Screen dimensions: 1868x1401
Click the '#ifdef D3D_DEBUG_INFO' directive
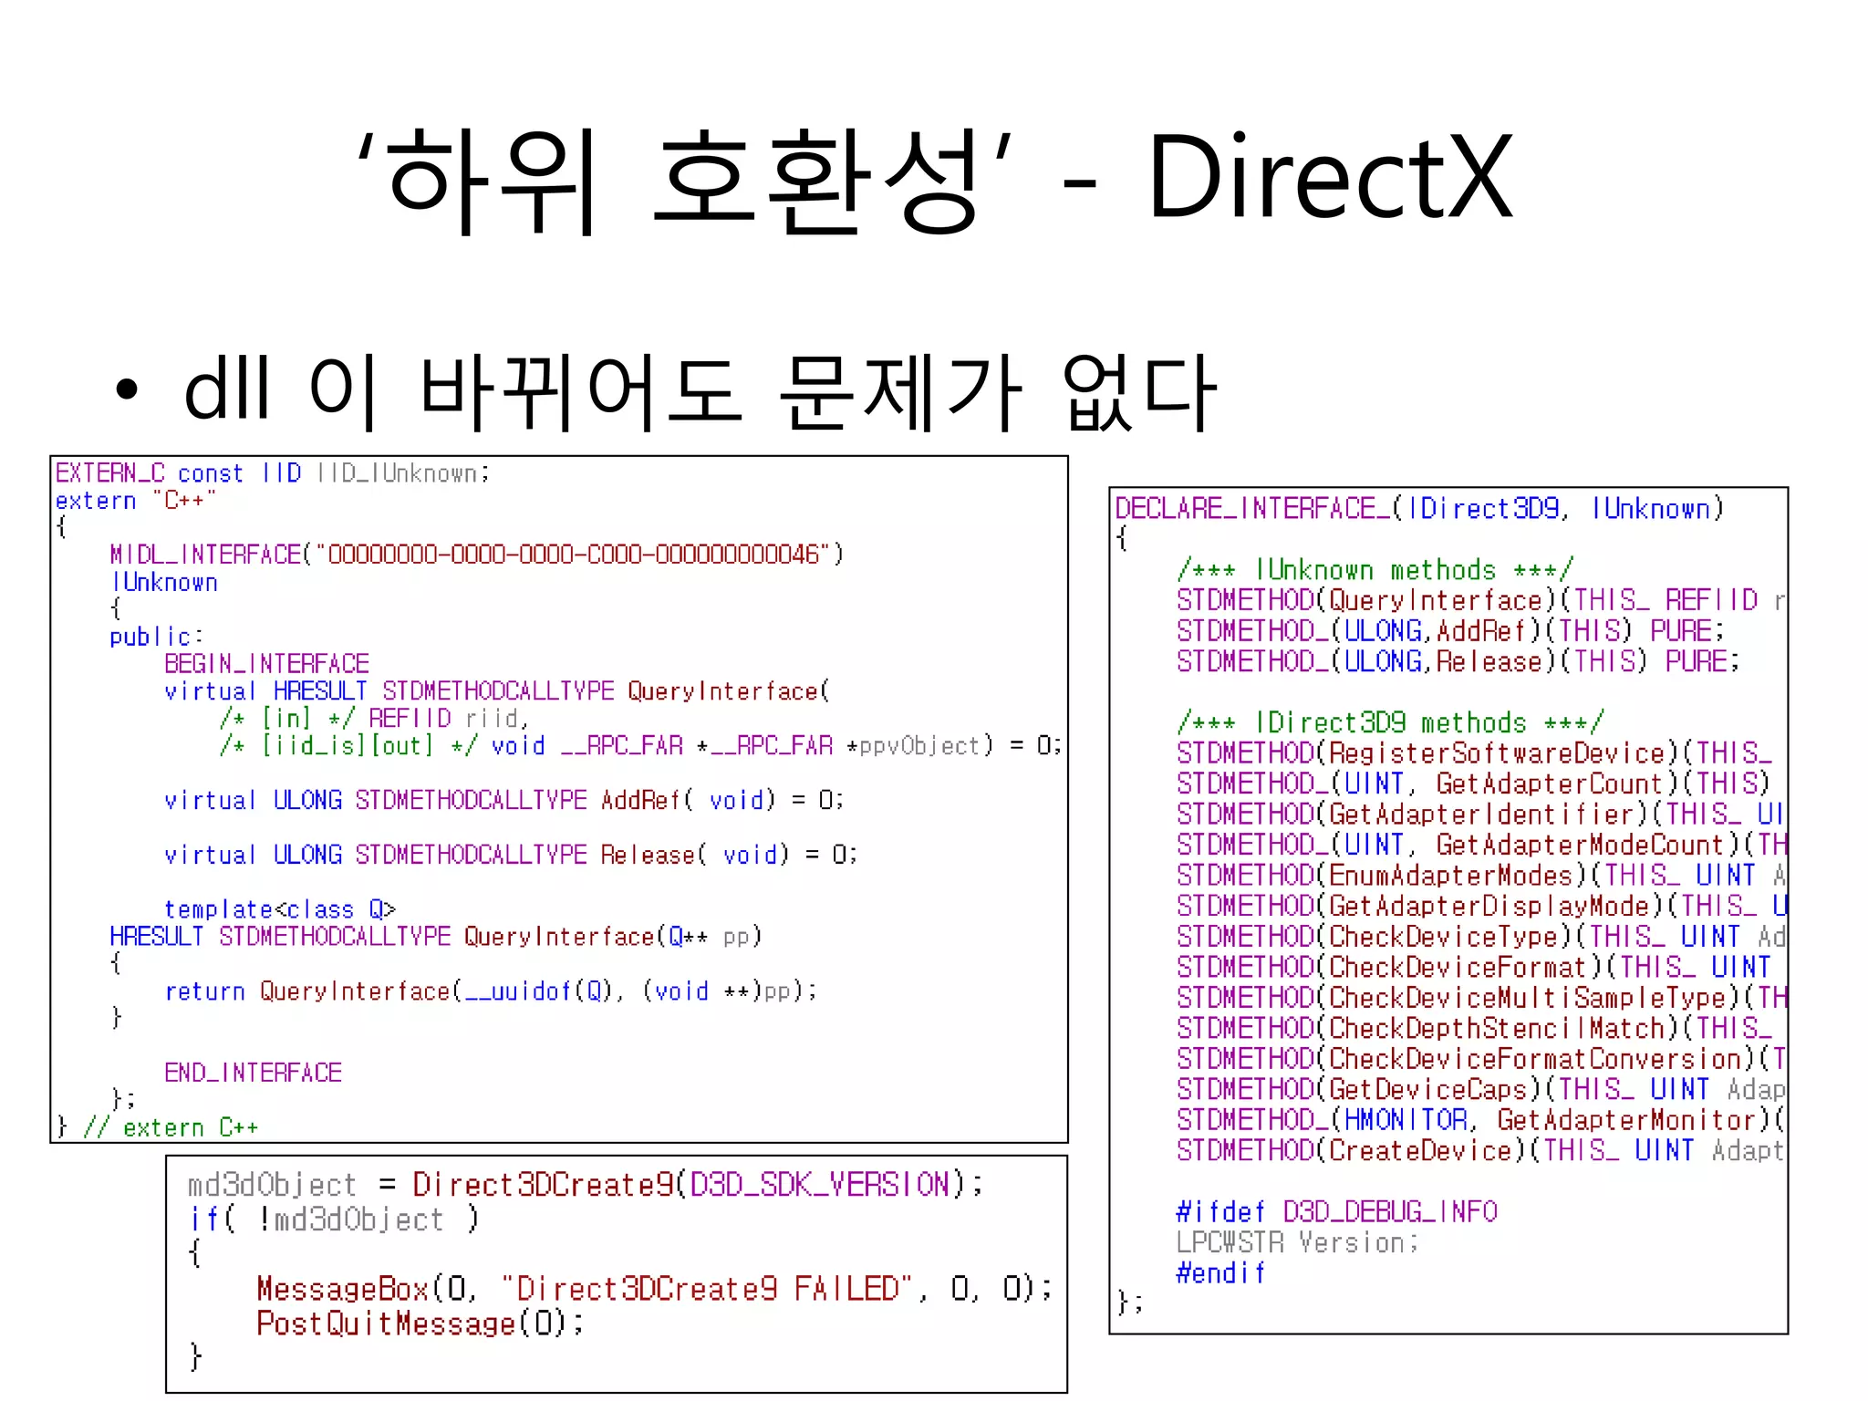tap(1337, 1212)
